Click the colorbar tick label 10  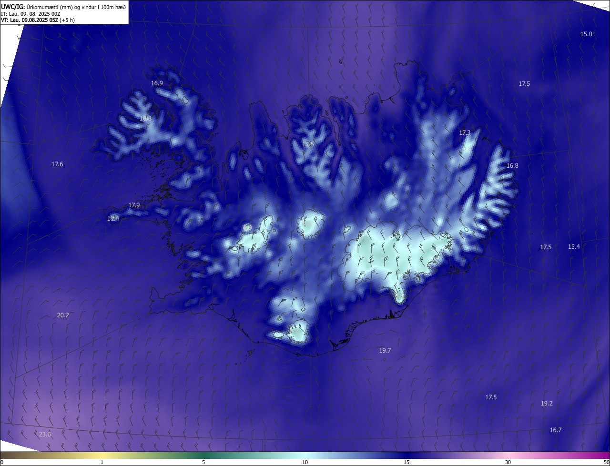pyautogui.click(x=305, y=462)
